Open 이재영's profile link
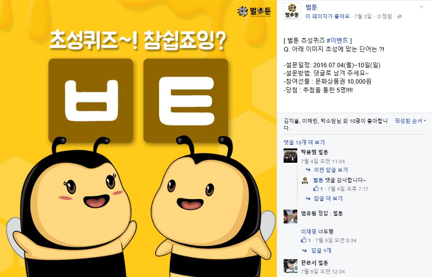This screenshot has width=432, height=277. point(308,232)
